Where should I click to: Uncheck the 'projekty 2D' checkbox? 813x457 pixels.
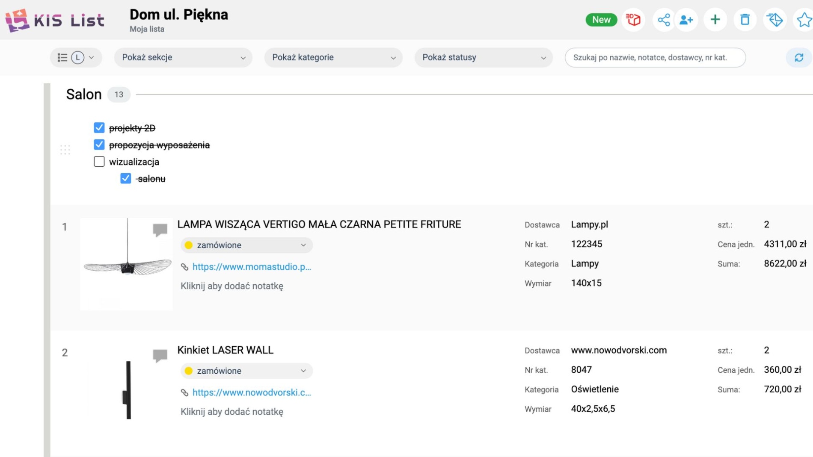tap(99, 128)
